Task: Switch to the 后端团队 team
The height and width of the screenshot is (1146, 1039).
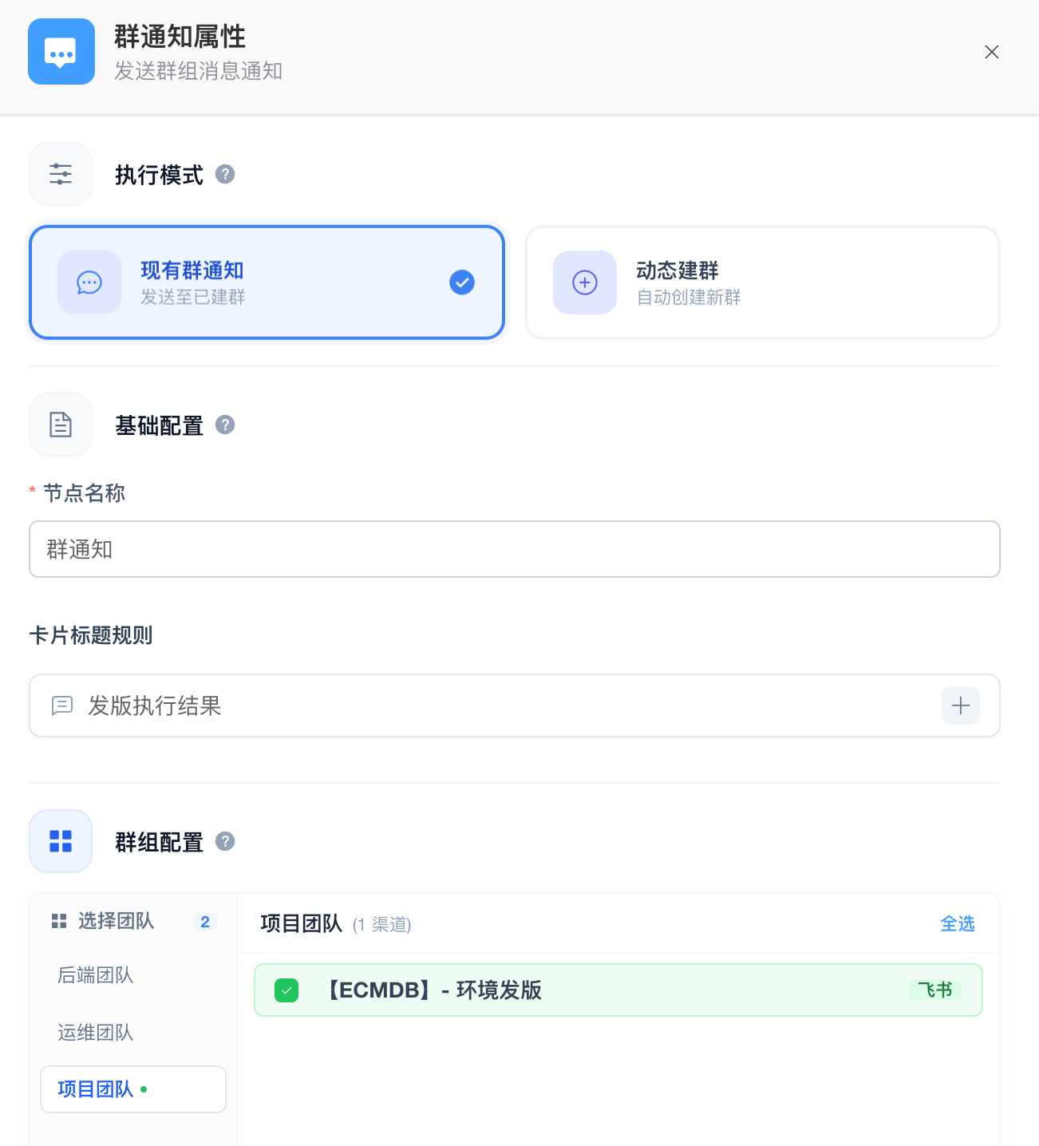Action: 95,974
